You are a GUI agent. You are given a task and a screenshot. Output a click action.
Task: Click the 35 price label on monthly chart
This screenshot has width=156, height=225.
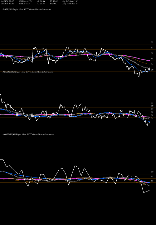tap(152, 177)
